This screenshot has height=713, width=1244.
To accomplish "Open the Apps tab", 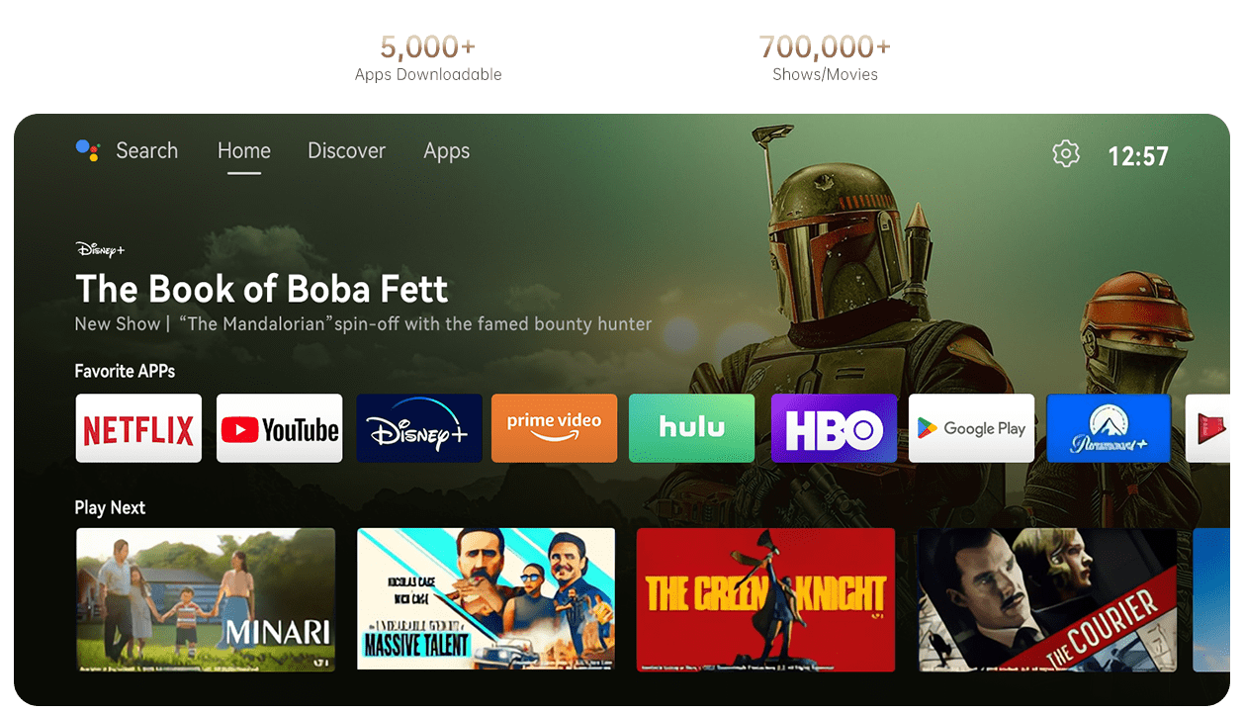I will (x=447, y=151).
